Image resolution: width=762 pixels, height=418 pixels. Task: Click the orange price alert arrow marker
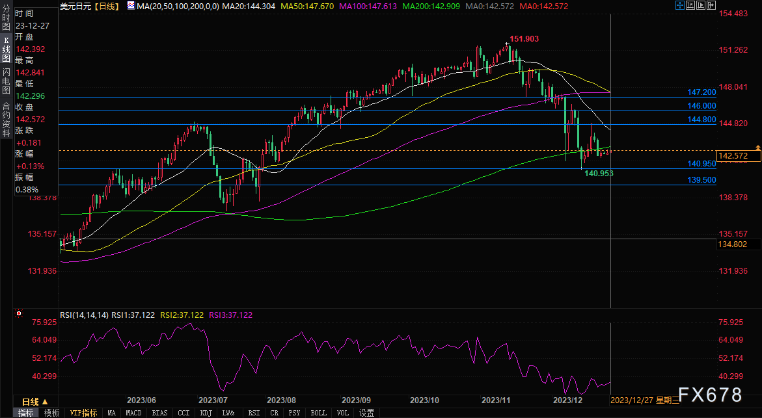[x=757, y=147]
